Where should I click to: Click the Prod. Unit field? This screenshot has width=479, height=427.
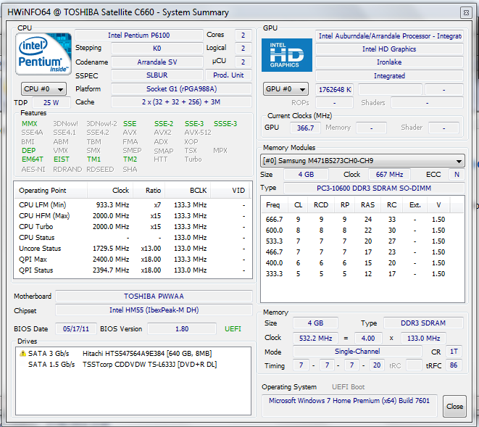228,75
